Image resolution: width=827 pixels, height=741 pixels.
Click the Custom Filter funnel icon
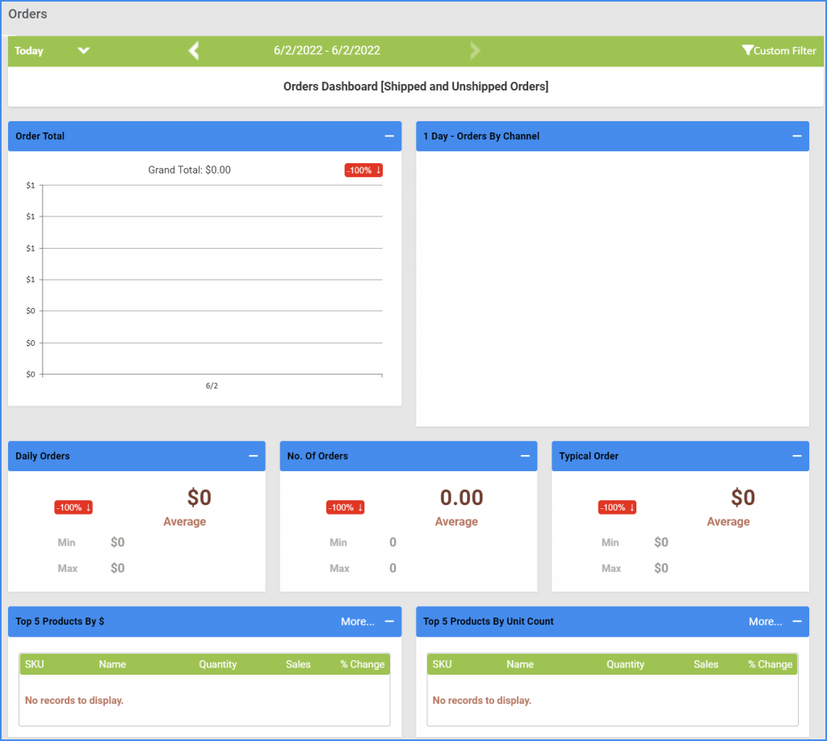point(748,50)
